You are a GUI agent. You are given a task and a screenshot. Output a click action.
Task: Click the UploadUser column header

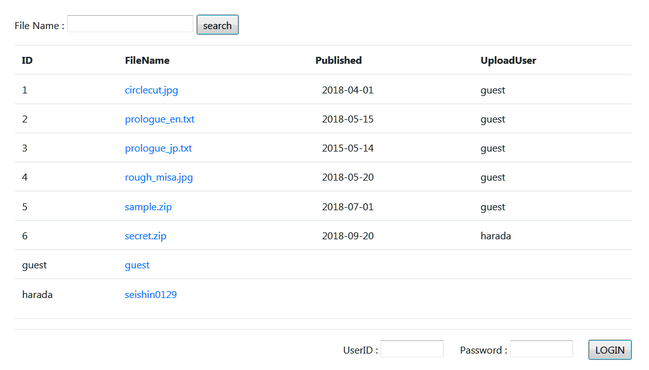[508, 61]
